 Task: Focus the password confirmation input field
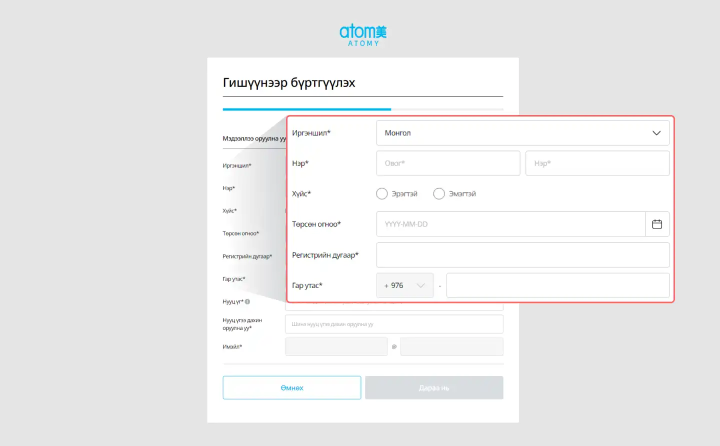(394, 324)
